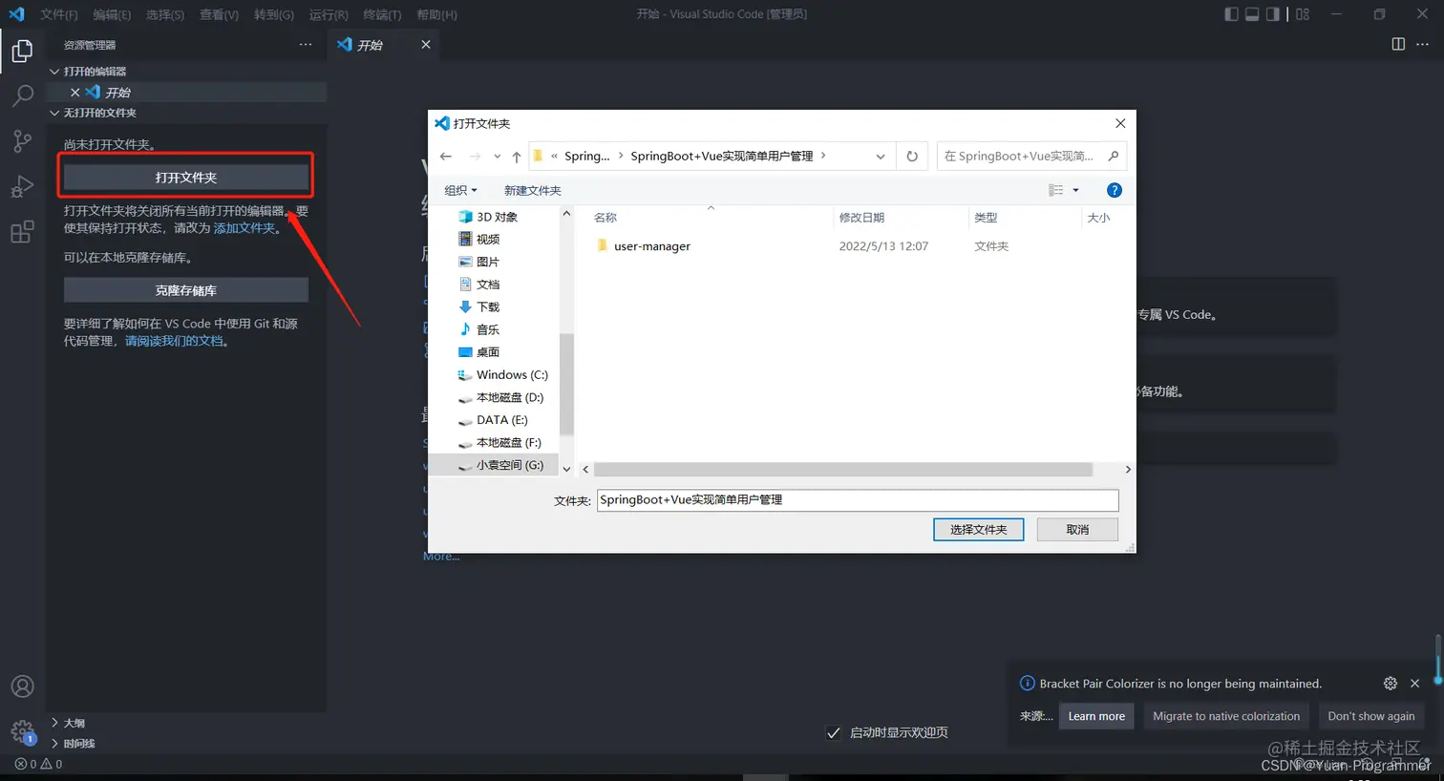
Task: Open the Explorer activity bar icon
Action: (22, 51)
